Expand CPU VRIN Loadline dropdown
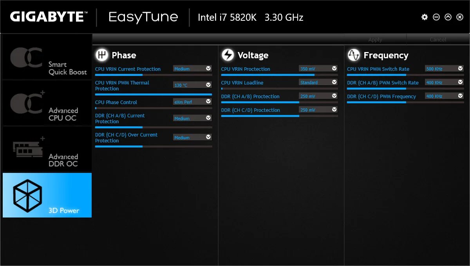The width and height of the screenshot is (470, 266). pos(318,82)
